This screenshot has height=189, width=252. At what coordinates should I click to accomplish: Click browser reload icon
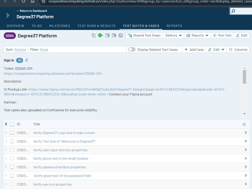coord(24,1)
